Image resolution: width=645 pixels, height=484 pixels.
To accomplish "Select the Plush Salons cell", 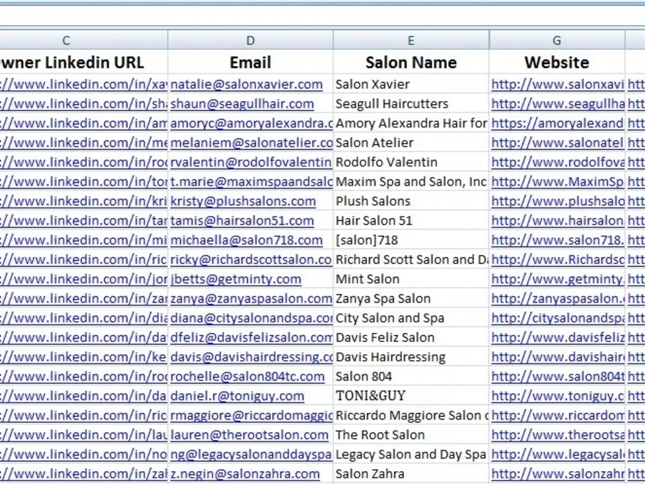I will (x=411, y=201).
